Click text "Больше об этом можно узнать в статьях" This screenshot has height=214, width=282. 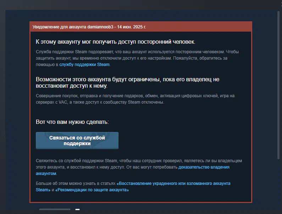point(76,183)
